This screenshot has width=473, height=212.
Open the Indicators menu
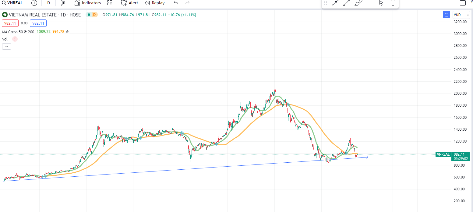(x=88, y=3)
